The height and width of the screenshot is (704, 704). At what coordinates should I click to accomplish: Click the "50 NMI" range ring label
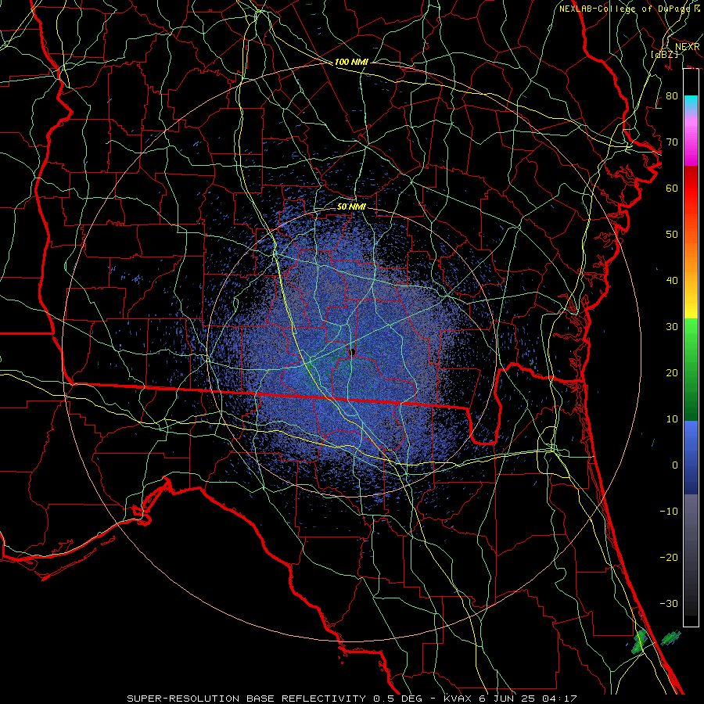(351, 207)
